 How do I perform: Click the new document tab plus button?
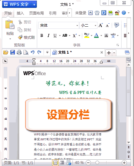pyautogui.click(x=109, y=53)
